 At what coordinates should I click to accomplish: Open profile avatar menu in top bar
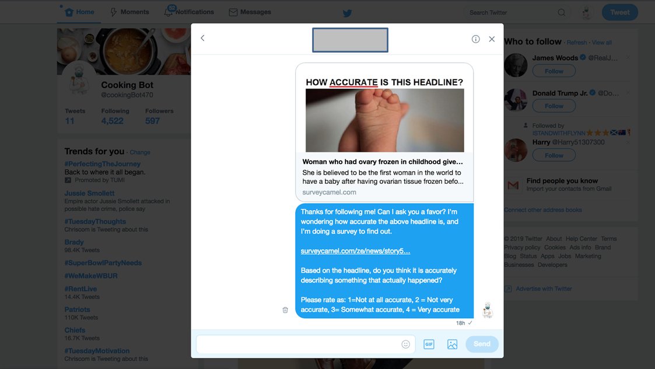[x=587, y=12]
